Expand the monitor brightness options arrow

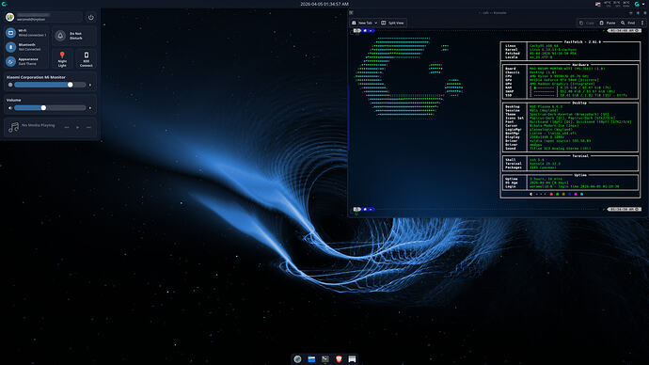click(90, 85)
